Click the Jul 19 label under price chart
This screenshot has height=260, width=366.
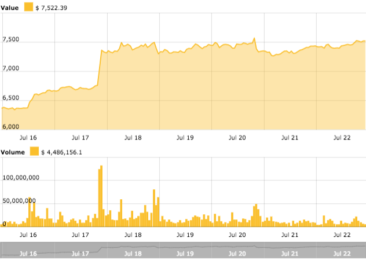tap(185, 138)
